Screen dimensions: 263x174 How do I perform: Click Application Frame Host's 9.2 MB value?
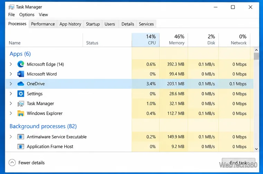click(x=178, y=147)
